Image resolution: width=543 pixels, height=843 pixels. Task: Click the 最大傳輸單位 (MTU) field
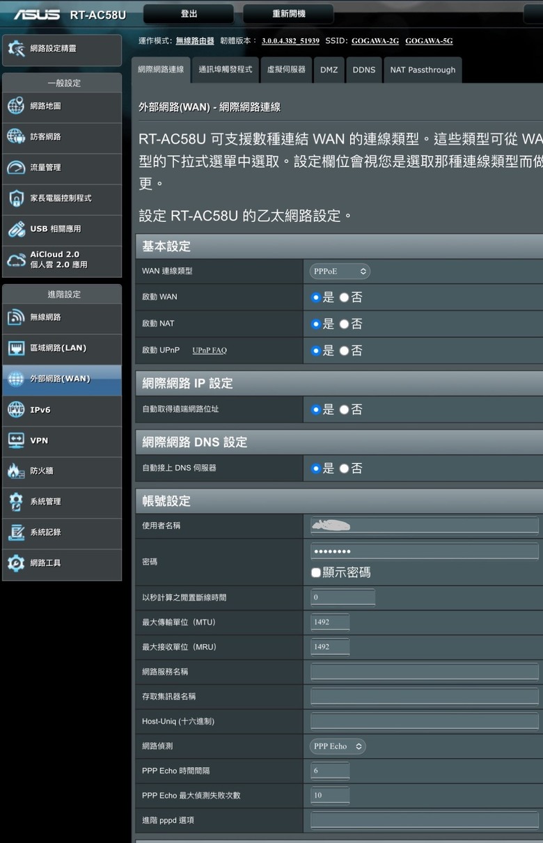330,622
